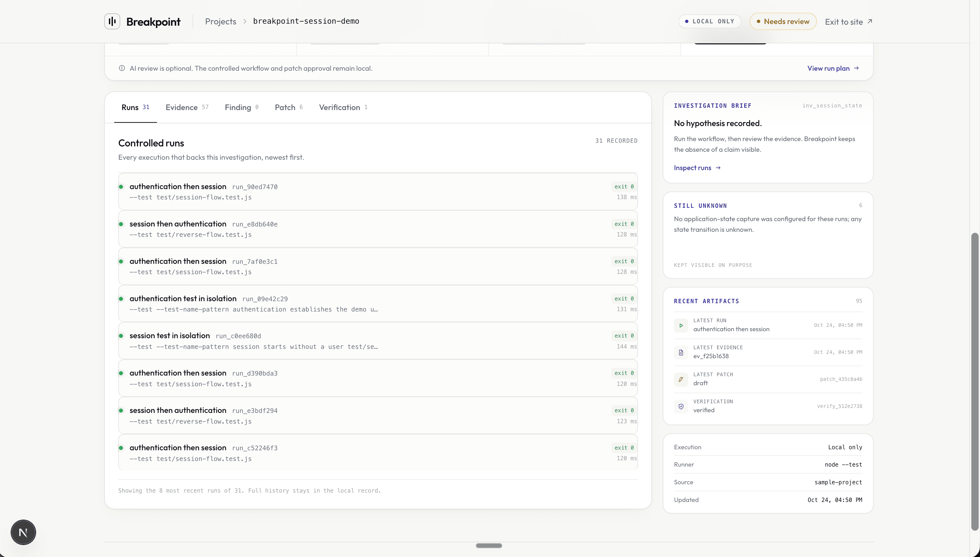Click the Latest Run play icon
The height and width of the screenshot is (557, 980).
click(x=681, y=326)
